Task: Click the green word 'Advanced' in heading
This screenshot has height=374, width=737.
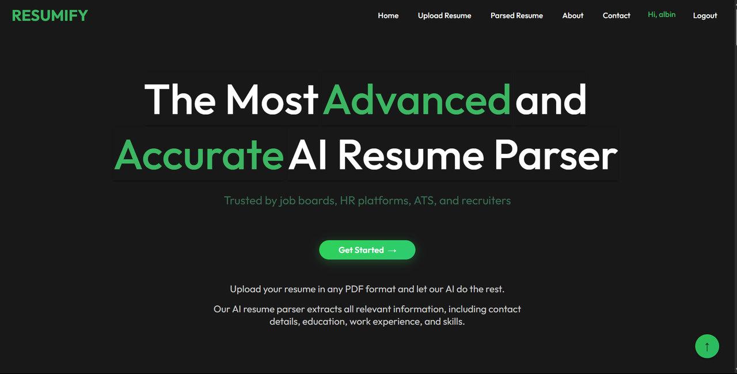Action: [x=416, y=99]
